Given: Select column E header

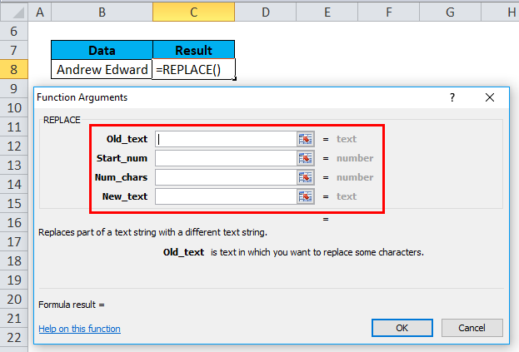Looking at the screenshot, I should tap(327, 12).
